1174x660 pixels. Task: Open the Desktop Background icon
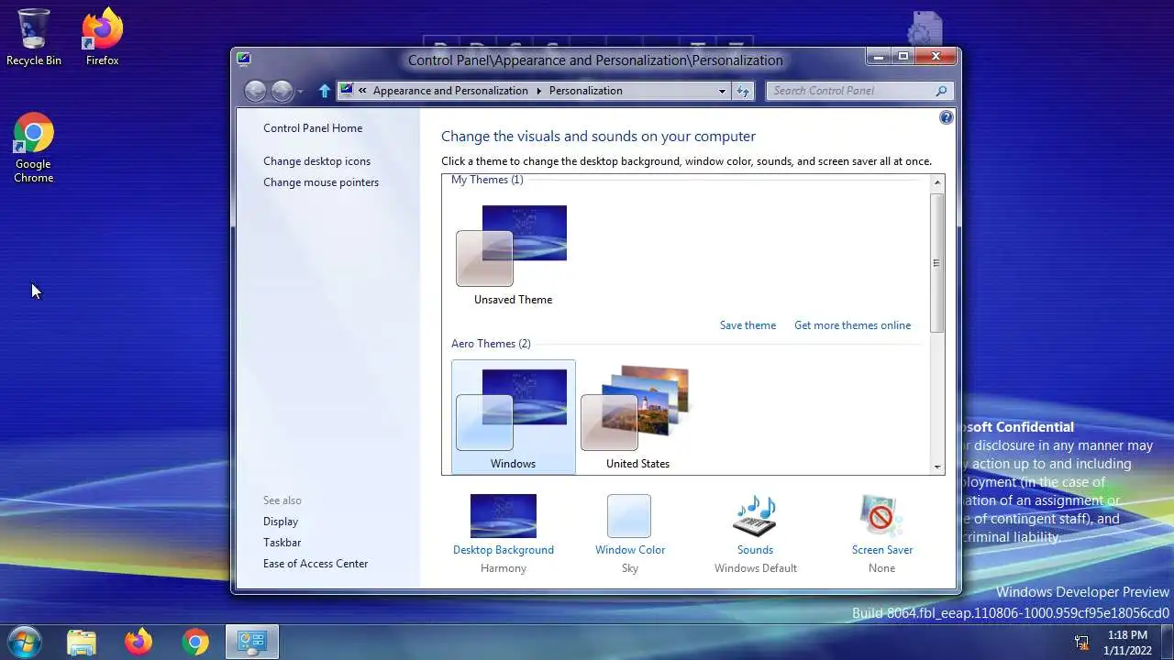504,516
